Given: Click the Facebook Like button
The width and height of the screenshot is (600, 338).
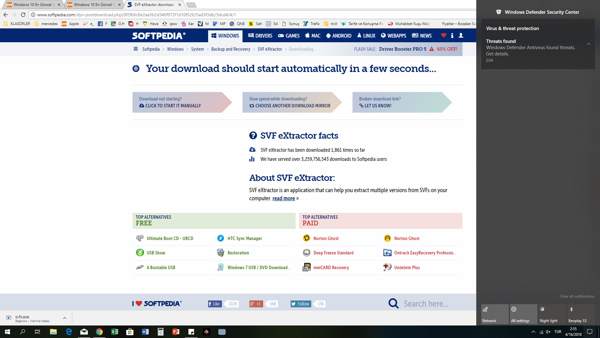Looking at the screenshot, I should 215,304.
